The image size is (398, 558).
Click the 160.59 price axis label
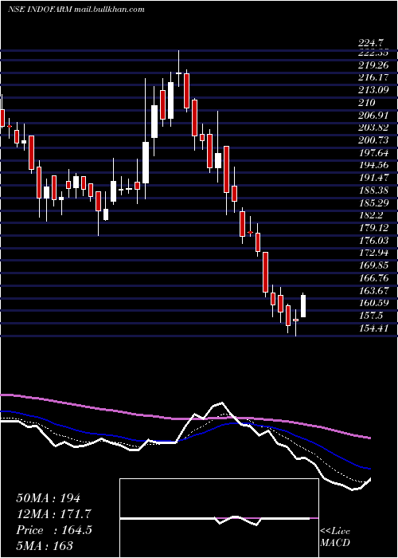[x=375, y=304]
